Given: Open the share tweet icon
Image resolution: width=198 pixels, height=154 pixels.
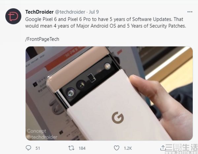Looking at the screenshot, I should coord(163,148).
